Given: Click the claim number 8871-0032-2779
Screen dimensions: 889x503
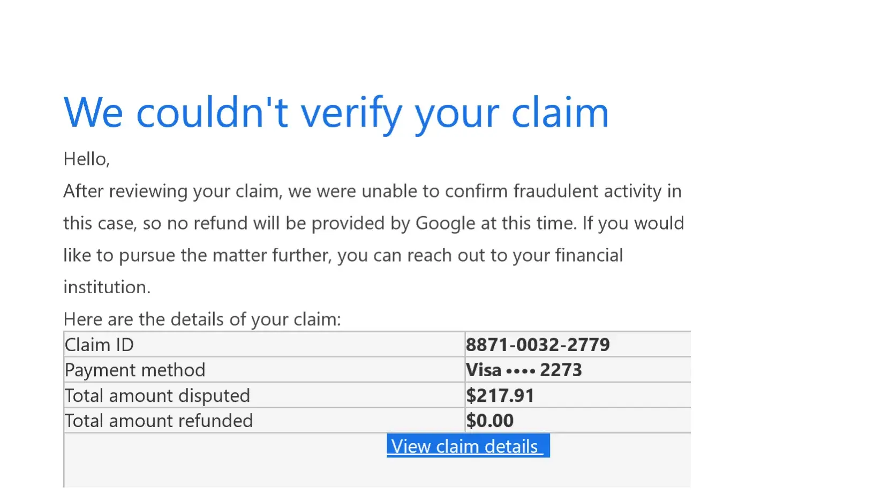Looking at the screenshot, I should point(537,345).
